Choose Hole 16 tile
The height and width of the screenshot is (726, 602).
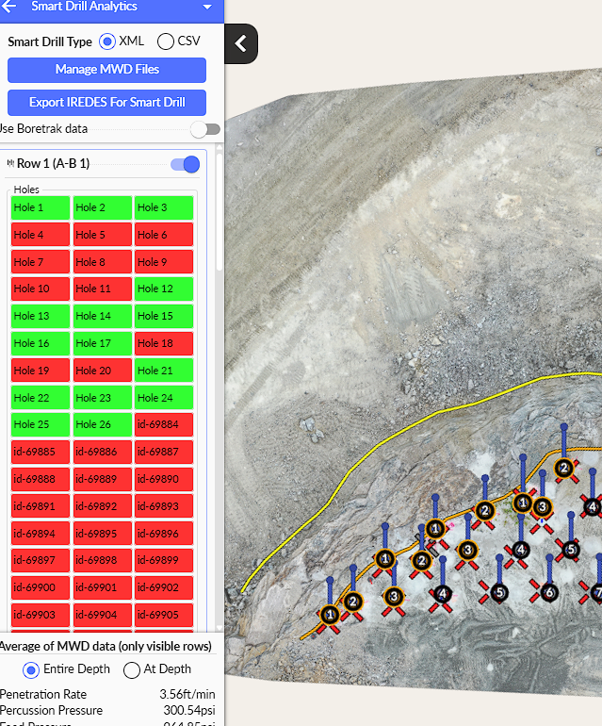[41, 343]
